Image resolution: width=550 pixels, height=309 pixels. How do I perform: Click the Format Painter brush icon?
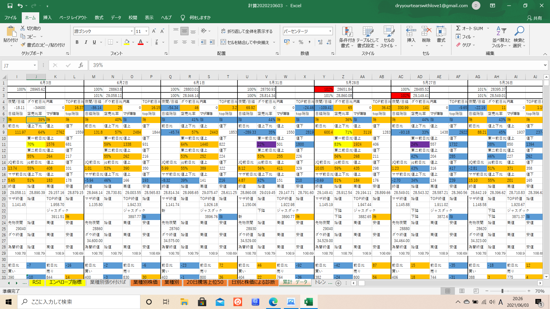pos(23,45)
